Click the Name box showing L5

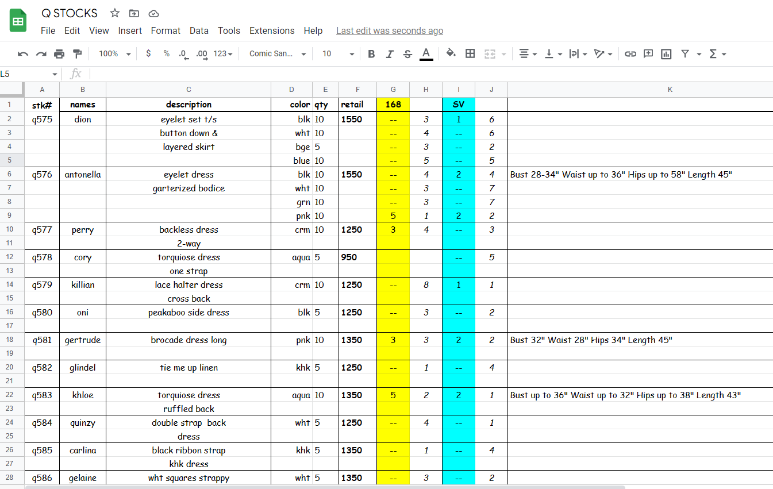click(30, 74)
